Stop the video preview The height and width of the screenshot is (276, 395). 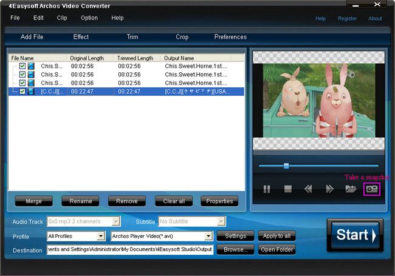[287, 189]
